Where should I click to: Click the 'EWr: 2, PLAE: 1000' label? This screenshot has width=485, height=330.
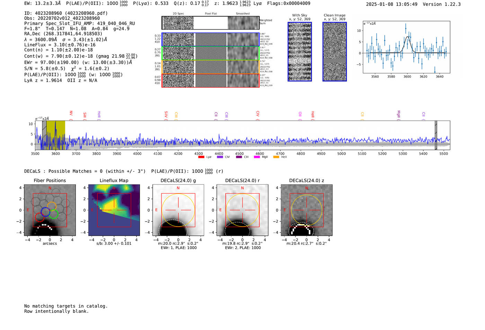click(242, 248)
